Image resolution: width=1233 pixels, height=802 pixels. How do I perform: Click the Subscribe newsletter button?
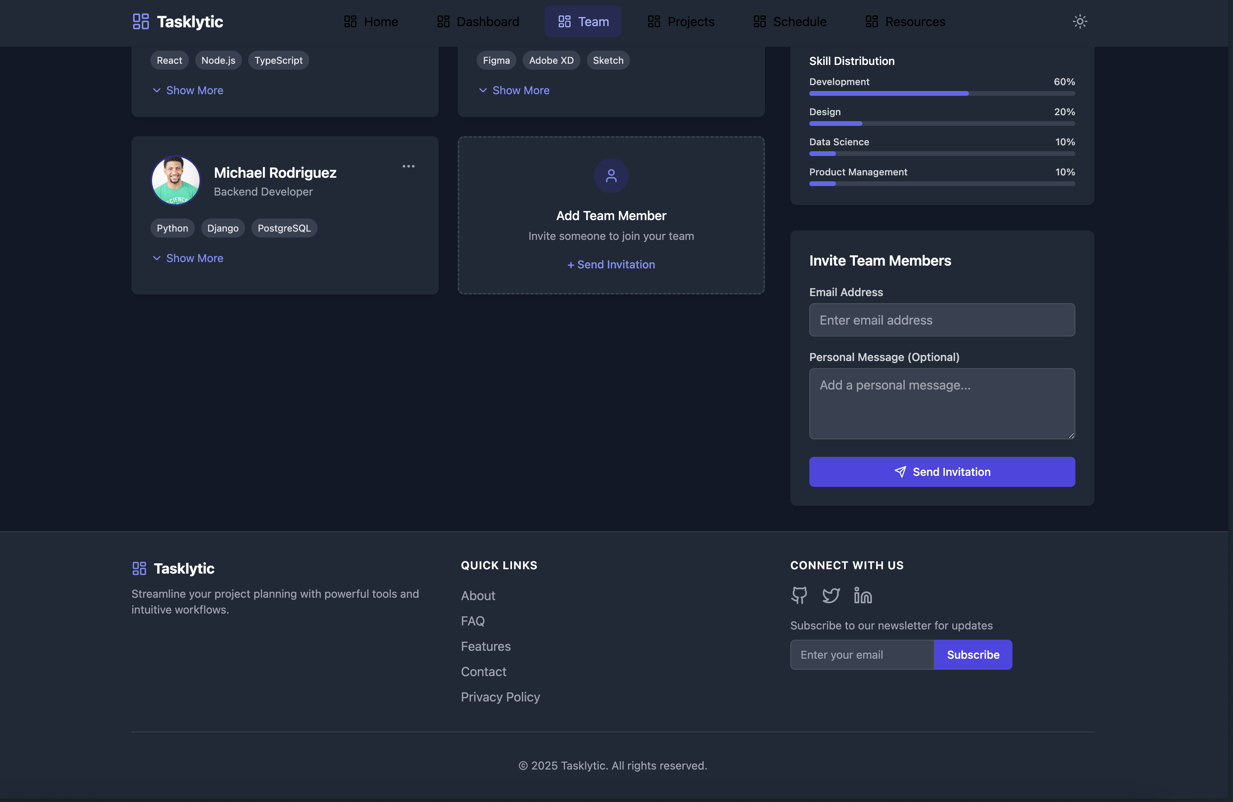tap(972, 654)
